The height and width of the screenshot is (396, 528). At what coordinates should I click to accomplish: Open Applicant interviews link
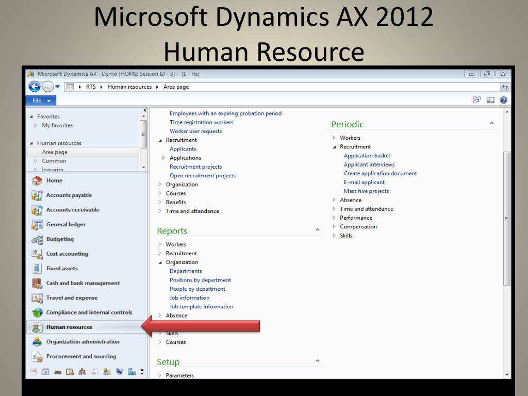coord(369,164)
